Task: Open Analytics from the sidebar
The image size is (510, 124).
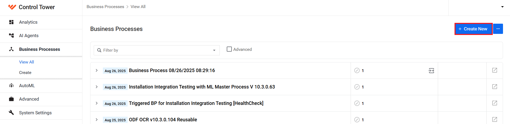Action: point(41,22)
